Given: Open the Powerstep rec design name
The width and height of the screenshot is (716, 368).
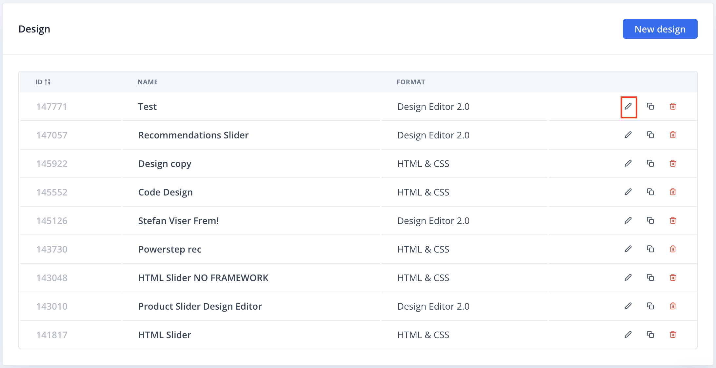Looking at the screenshot, I should [x=169, y=249].
